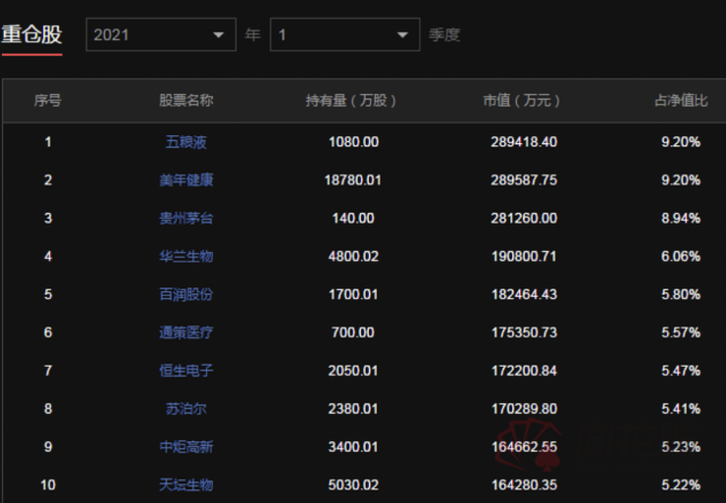Select market value 172200.84

click(524, 371)
